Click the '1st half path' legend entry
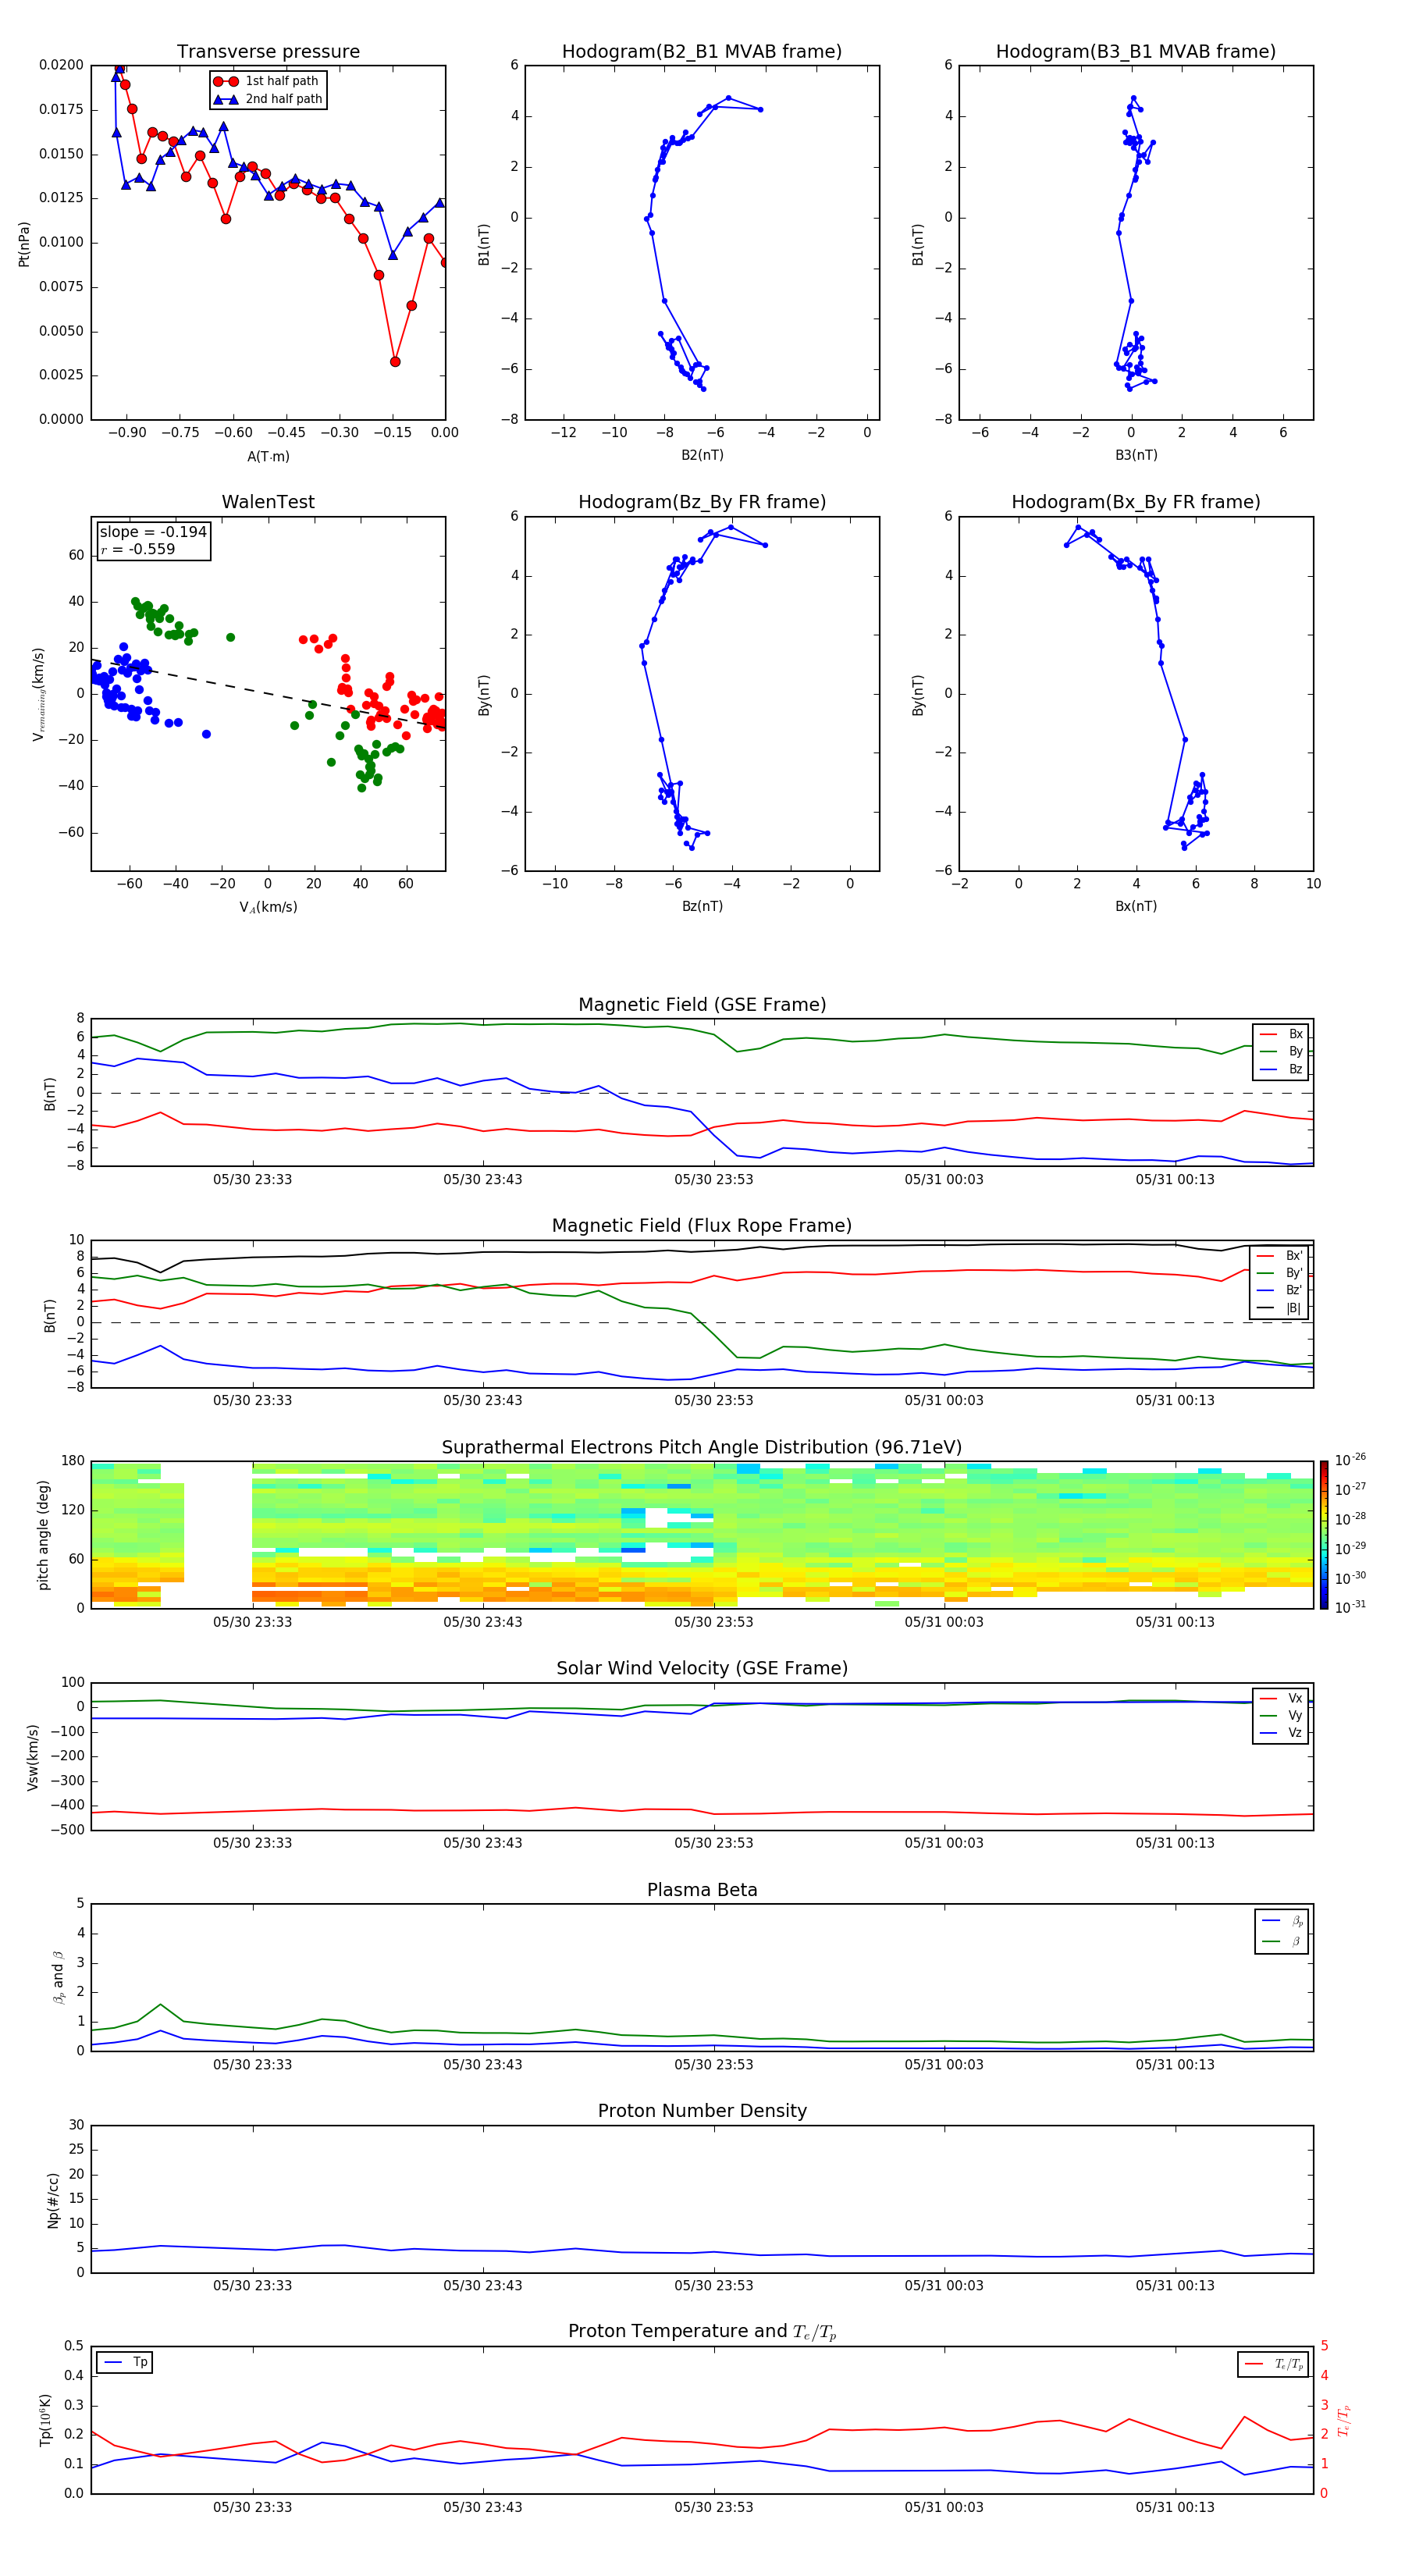 (x=266, y=81)
